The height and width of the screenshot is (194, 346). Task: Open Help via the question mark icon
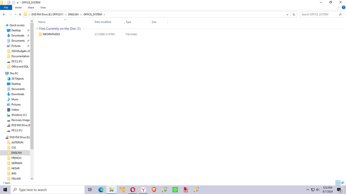[343, 7]
